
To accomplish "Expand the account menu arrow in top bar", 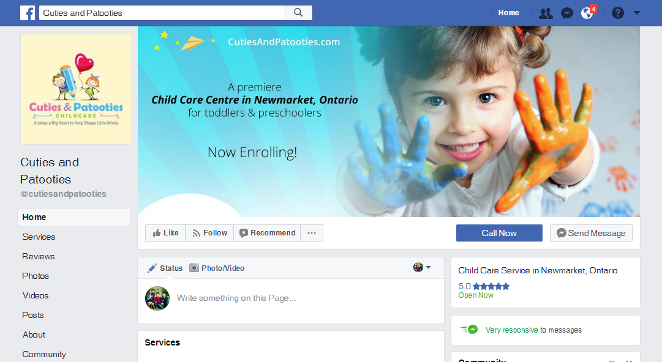I will point(637,13).
